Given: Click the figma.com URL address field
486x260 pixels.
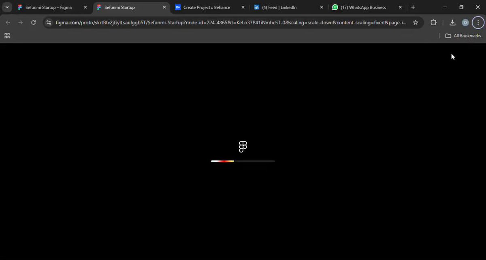Looking at the screenshot, I should click(231, 23).
